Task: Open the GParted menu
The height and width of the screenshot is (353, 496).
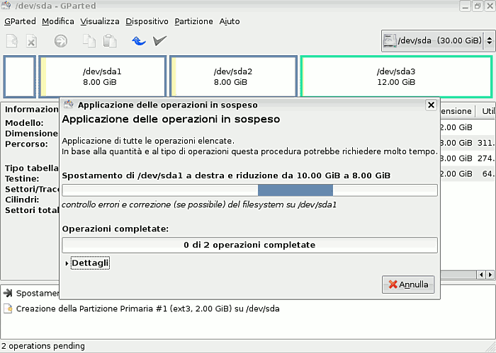Action: pos(20,21)
